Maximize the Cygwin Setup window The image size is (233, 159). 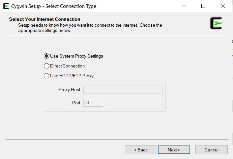[x=203, y=6]
